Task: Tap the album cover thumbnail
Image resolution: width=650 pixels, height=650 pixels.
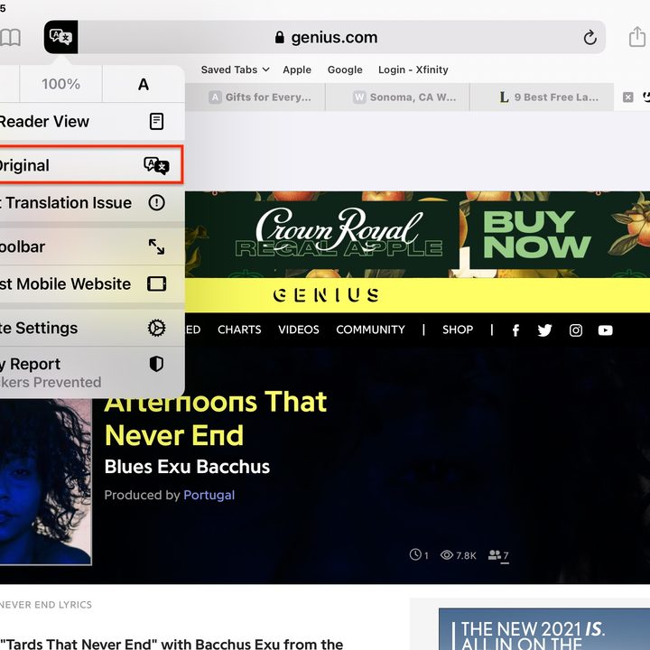Action: click(x=46, y=481)
